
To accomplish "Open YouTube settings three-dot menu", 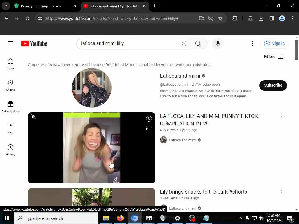I will [x=252, y=43].
